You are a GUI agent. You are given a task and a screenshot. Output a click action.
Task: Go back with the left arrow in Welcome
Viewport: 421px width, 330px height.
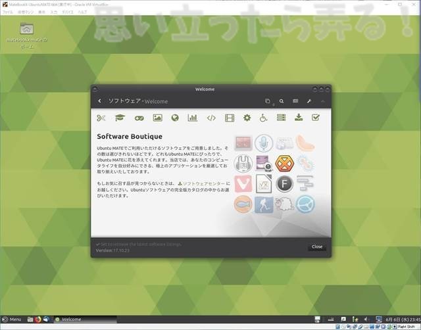tap(99, 101)
